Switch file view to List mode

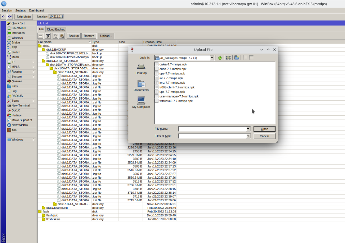coord(245,58)
